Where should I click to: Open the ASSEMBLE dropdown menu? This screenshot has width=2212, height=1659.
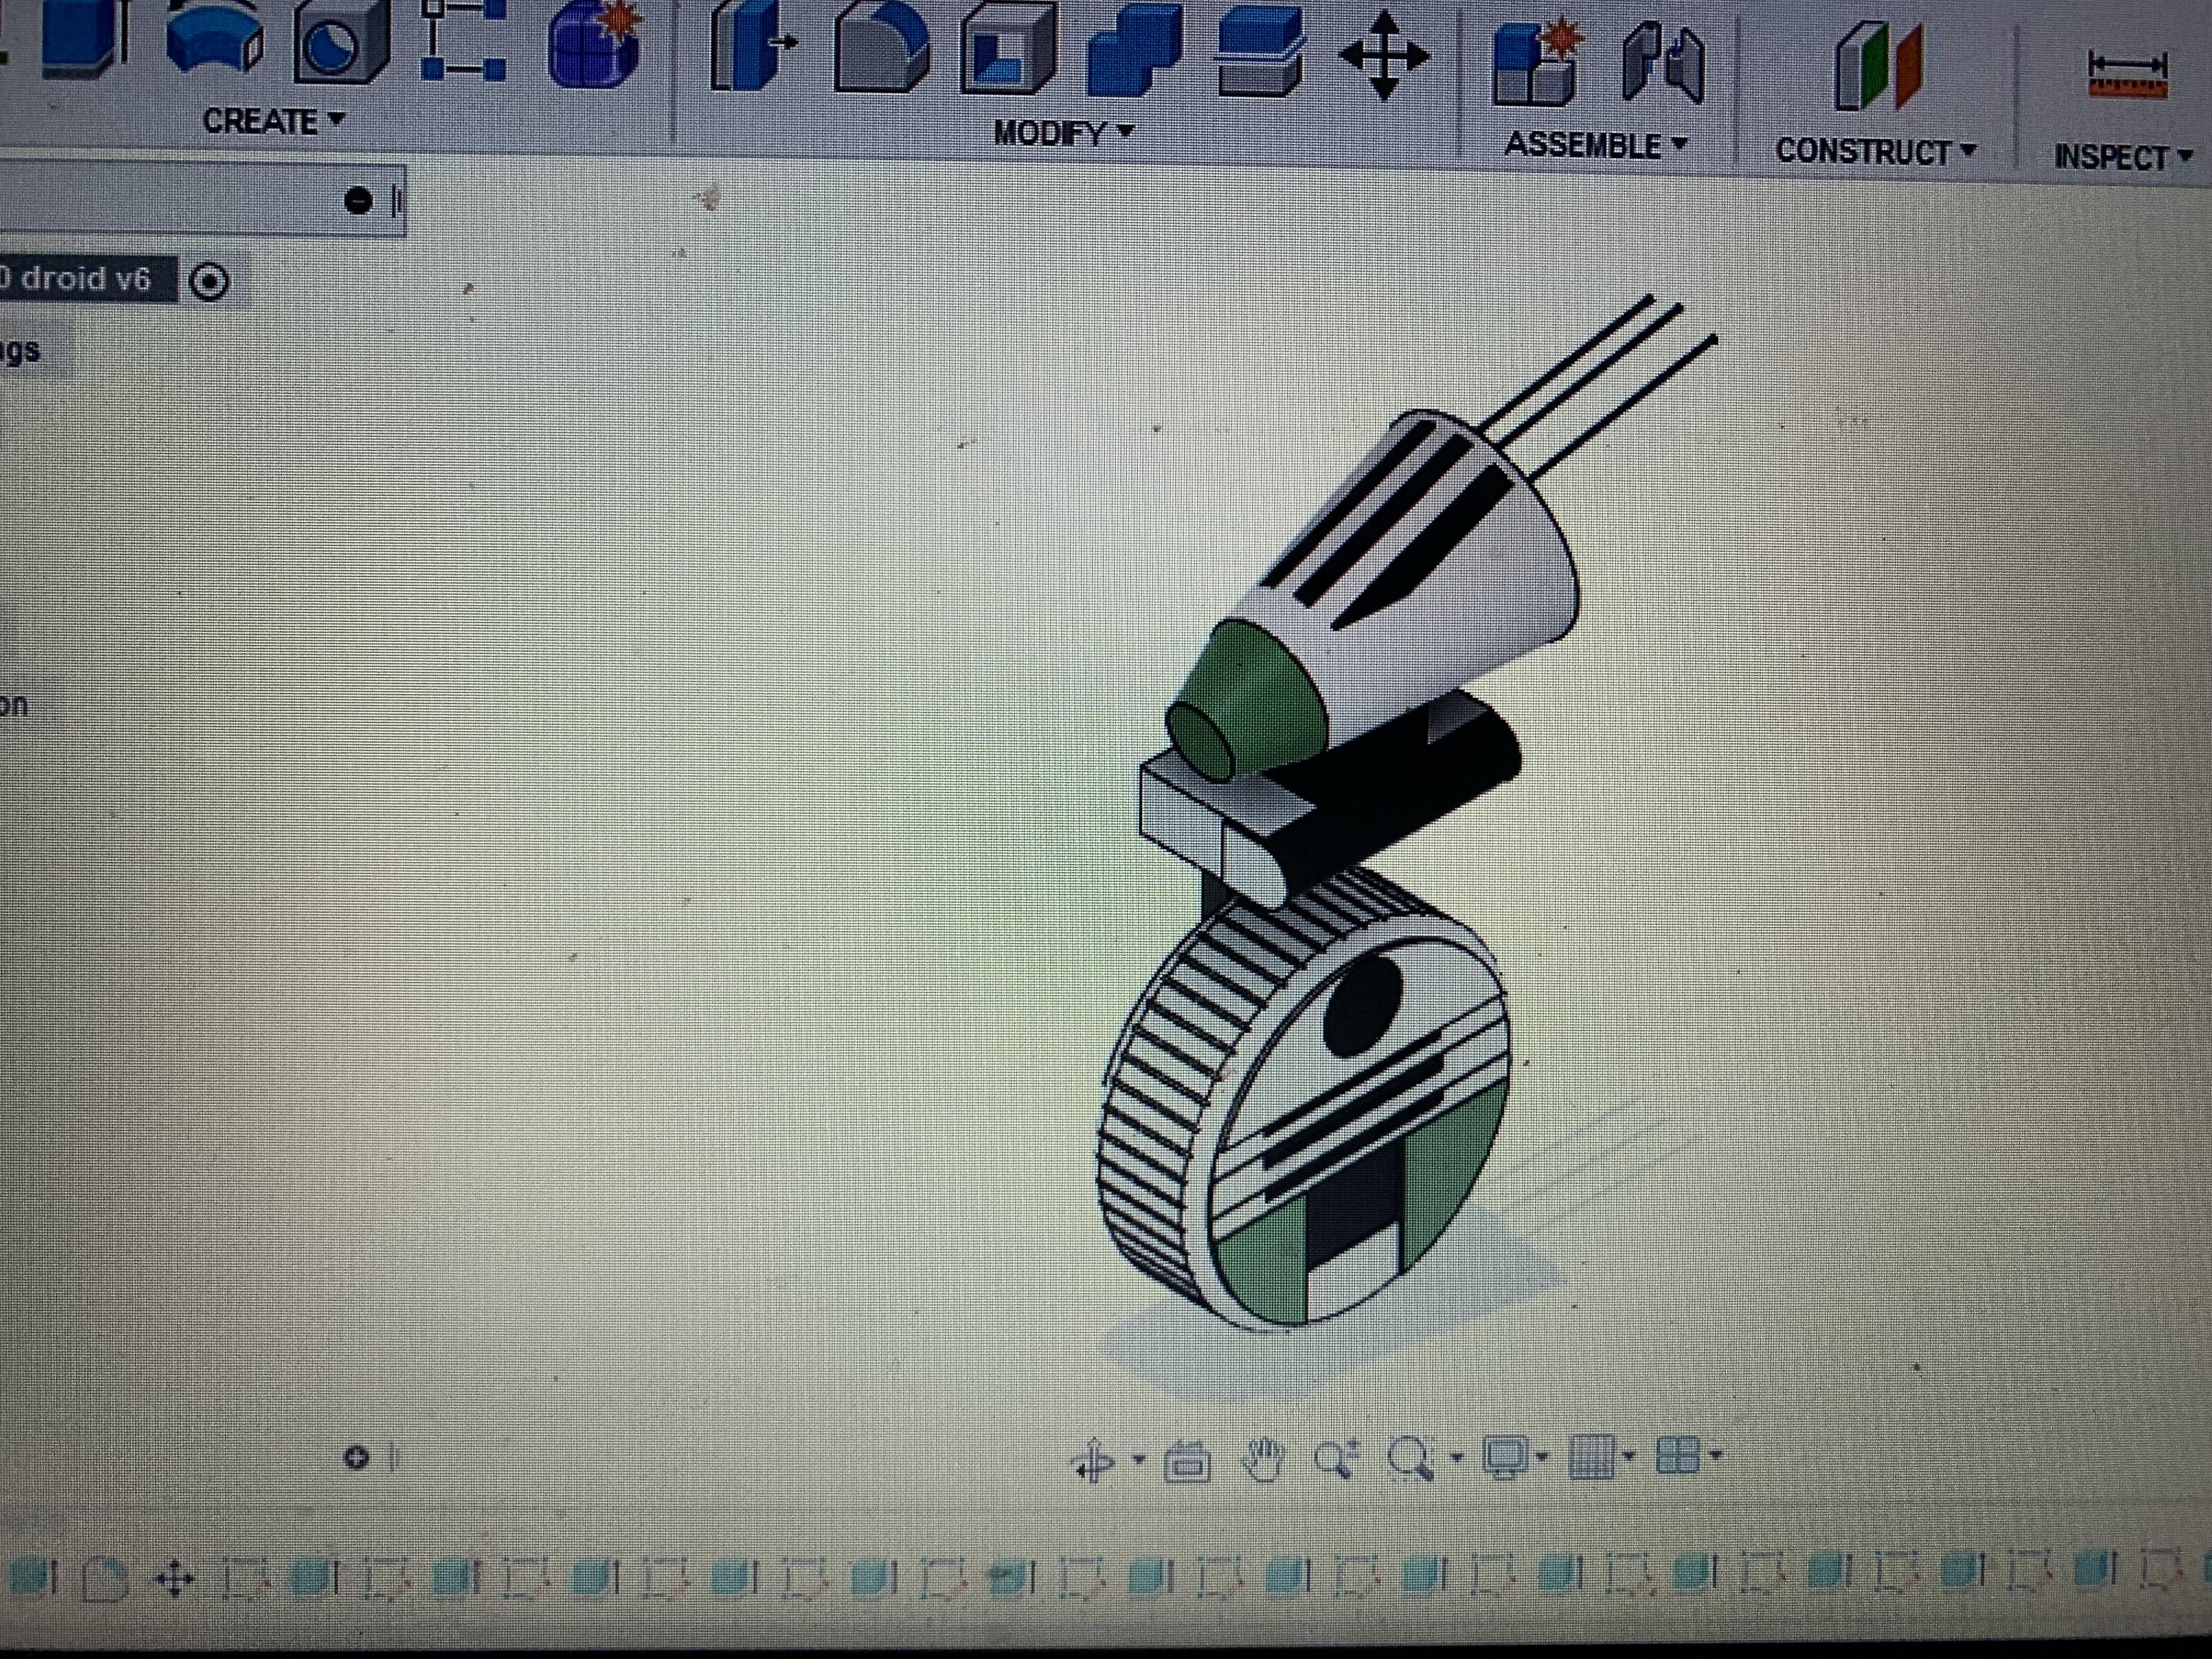tap(1596, 146)
